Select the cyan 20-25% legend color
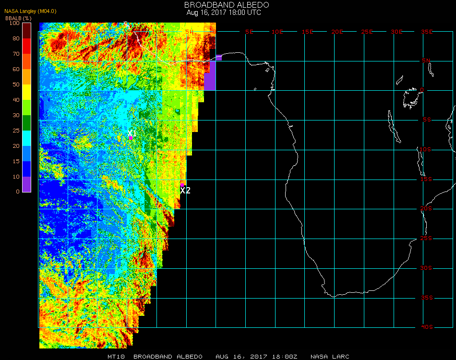 (x=27, y=138)
